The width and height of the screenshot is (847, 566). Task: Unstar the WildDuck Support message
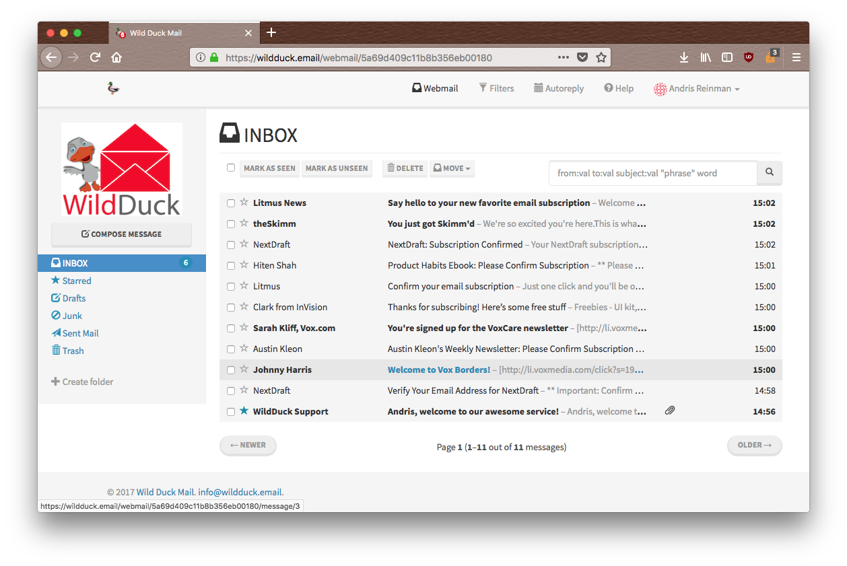pyautogui.click(x=244, y=411)
